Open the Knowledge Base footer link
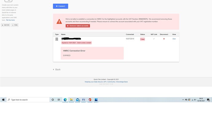Image resolution: width=212 pixels, height=132 pixels. click(122, 82)
